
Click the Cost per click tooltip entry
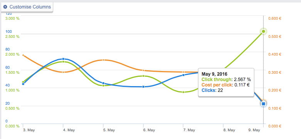point(225,85)
